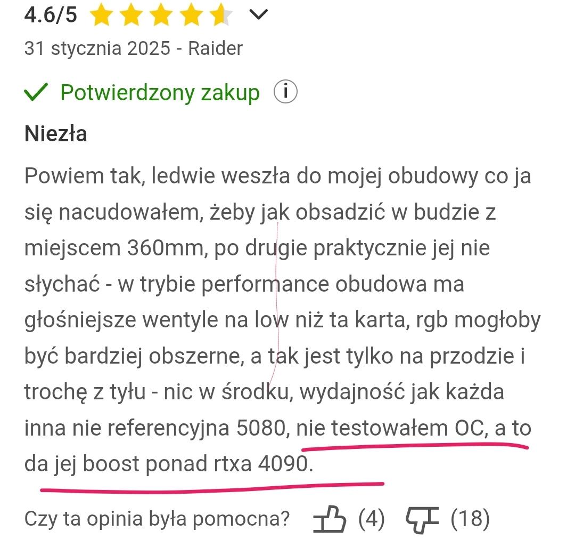Click the unhelpful vote count (18)
This screenshot has height=555, width=575.
470,519
